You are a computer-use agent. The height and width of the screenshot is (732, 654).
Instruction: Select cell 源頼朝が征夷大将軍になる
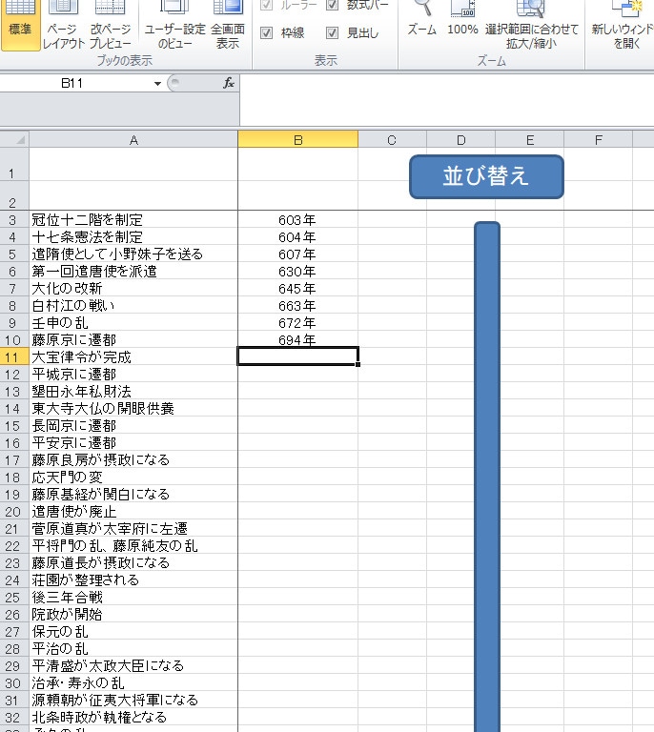[x=133, y=701]
